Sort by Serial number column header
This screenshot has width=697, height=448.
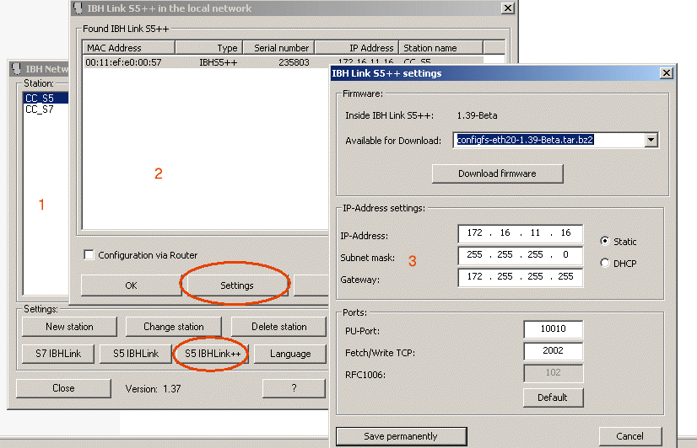coord(278,47)
